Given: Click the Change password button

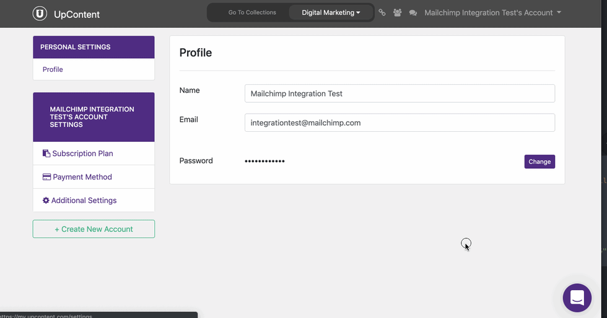Looking at the screenshot, I should tap(539, 161).
